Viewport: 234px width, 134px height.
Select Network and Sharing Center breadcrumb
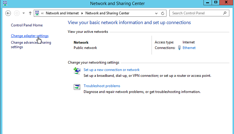click(x=107, y=13)
